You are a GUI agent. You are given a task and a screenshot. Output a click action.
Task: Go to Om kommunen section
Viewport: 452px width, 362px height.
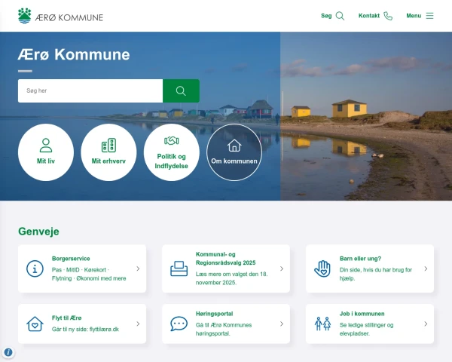234,152
